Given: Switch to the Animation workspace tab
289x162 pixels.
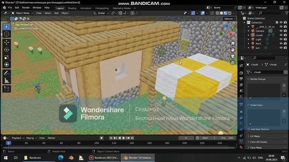Looking at the screenshot, I should 86,8.
